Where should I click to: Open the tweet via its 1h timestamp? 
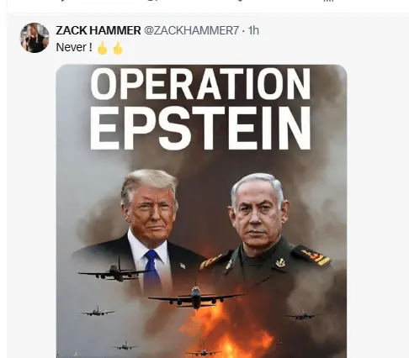(253, 30)
